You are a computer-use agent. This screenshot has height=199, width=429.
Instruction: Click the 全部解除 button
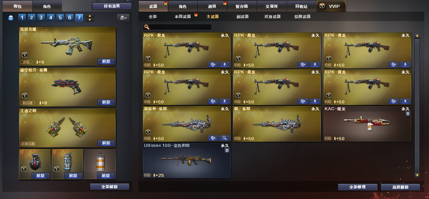coord(110,187)
